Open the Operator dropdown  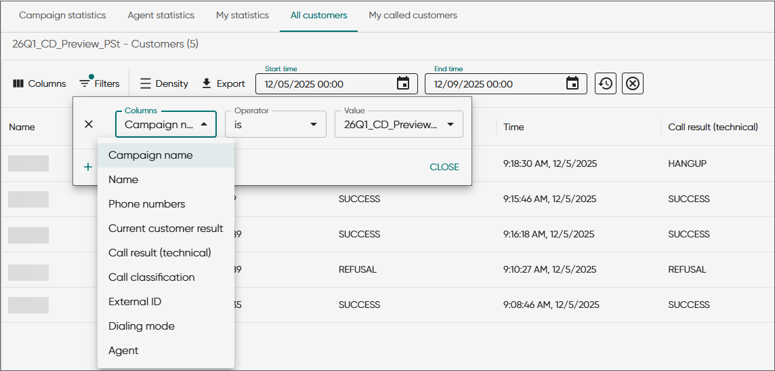click(276, 125)
